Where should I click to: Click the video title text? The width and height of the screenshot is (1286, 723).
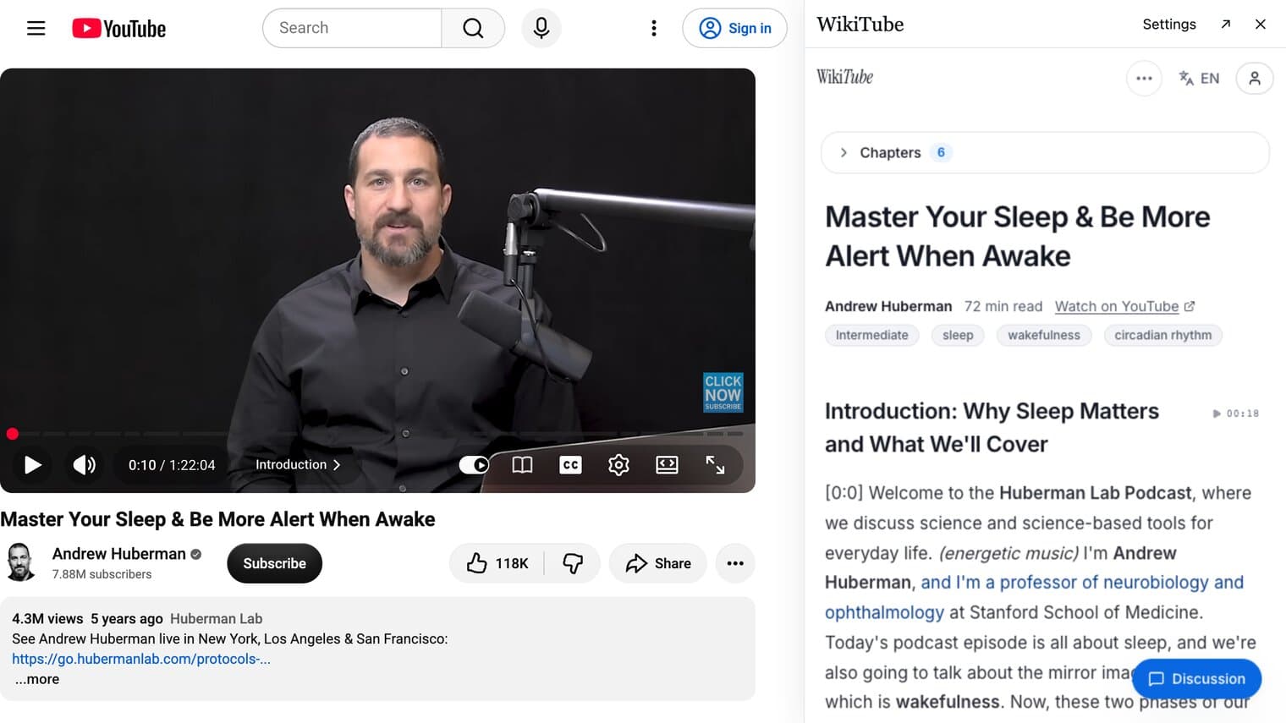217,519
